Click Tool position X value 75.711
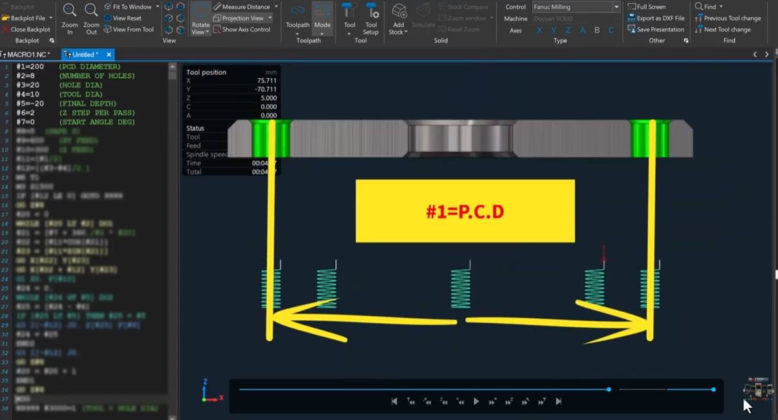This screenshot has width=778, height=420. [267, 81]
